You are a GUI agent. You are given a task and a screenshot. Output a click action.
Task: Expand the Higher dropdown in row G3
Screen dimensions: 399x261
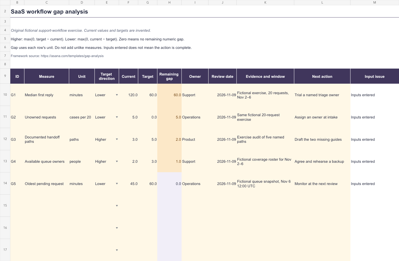coord(117,139)
